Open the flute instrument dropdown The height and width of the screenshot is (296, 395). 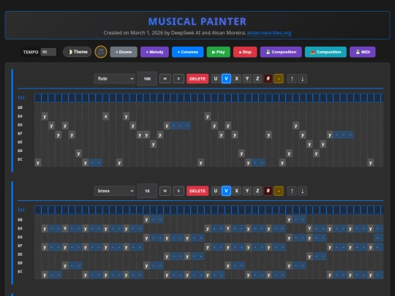point(115,79)
